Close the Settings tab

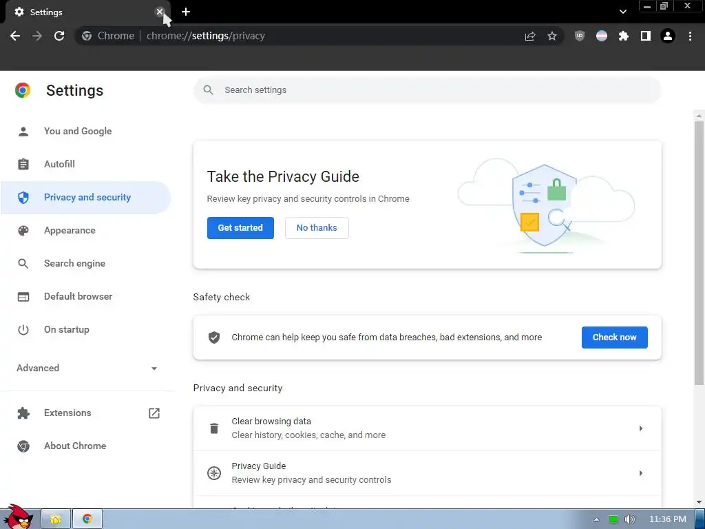pos(159,12)
